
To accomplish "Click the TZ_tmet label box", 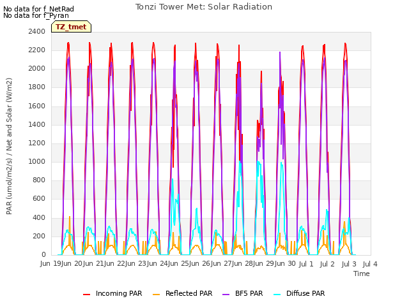I will [x=71, y=27].
